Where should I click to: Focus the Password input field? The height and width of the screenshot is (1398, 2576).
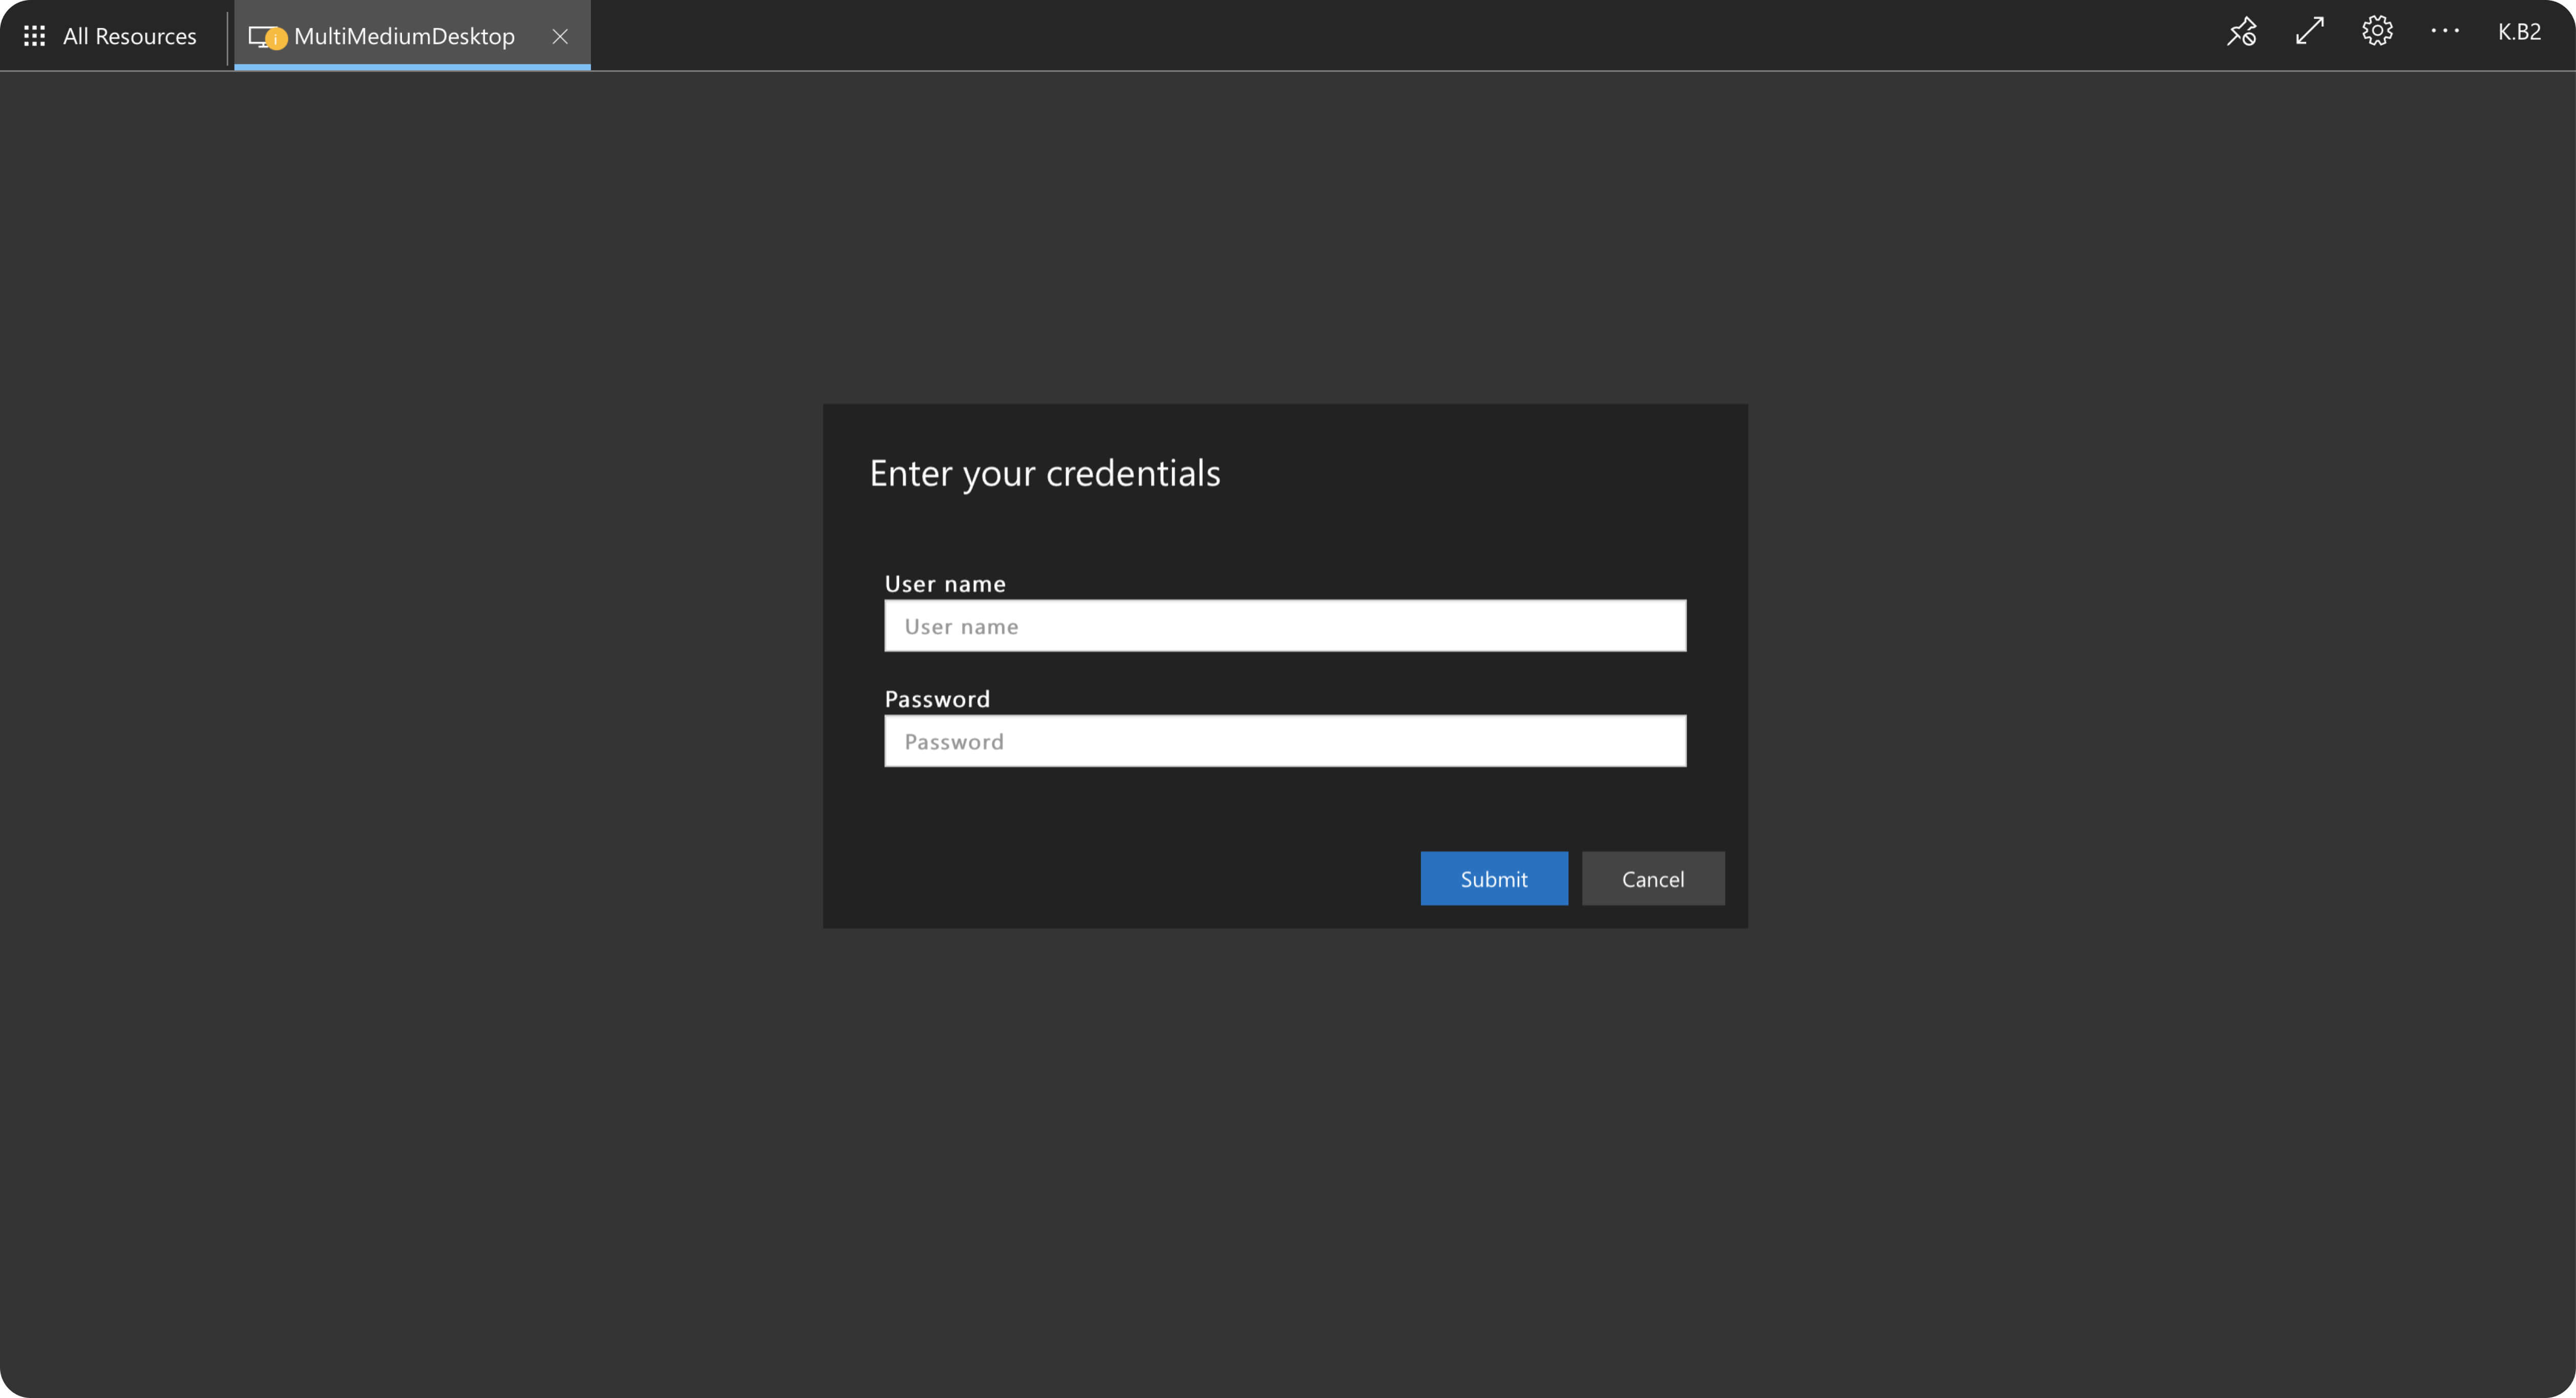point(1285,741)
